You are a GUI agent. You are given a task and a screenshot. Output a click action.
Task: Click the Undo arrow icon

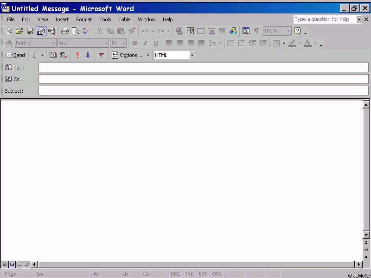(145, 31)
